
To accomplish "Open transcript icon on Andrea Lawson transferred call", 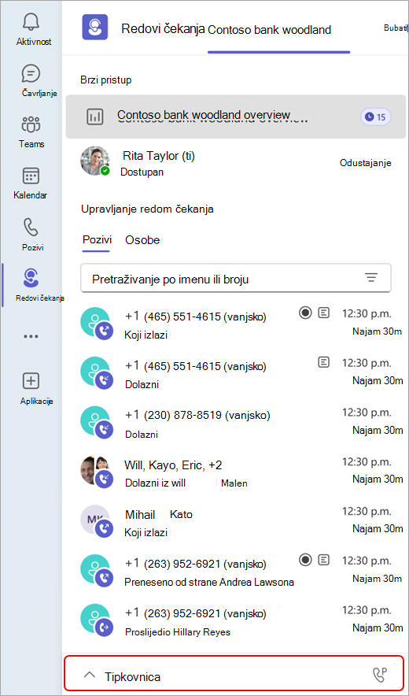I will tap(324, 560).
